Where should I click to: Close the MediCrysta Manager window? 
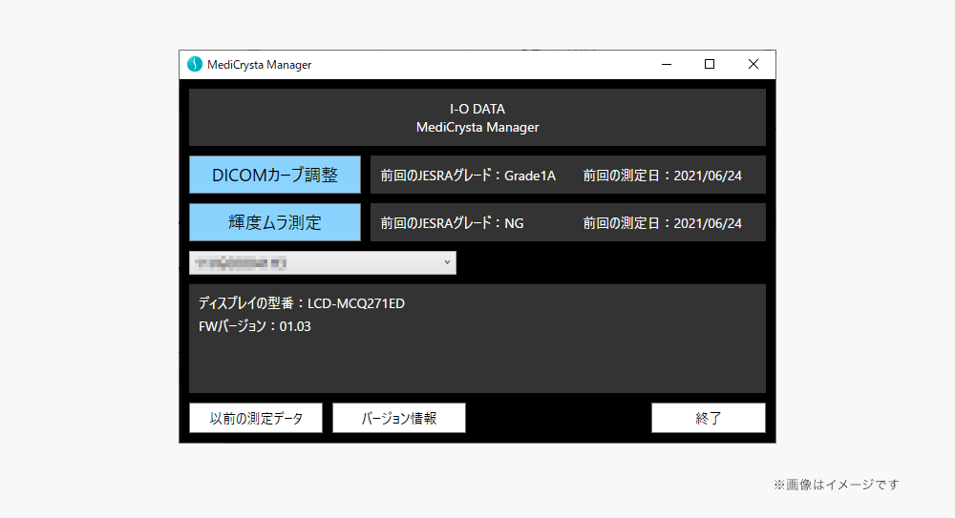point(753,65)
